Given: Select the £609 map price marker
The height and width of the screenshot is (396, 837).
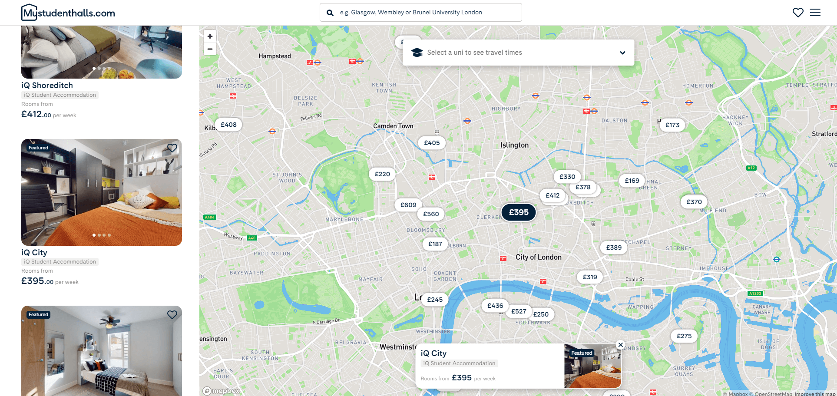Looking at the screenshot, I should click(x=408, y=205).
